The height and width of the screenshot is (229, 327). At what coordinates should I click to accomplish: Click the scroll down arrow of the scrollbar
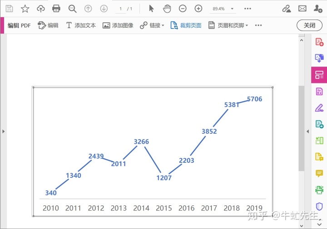point(302,226)
